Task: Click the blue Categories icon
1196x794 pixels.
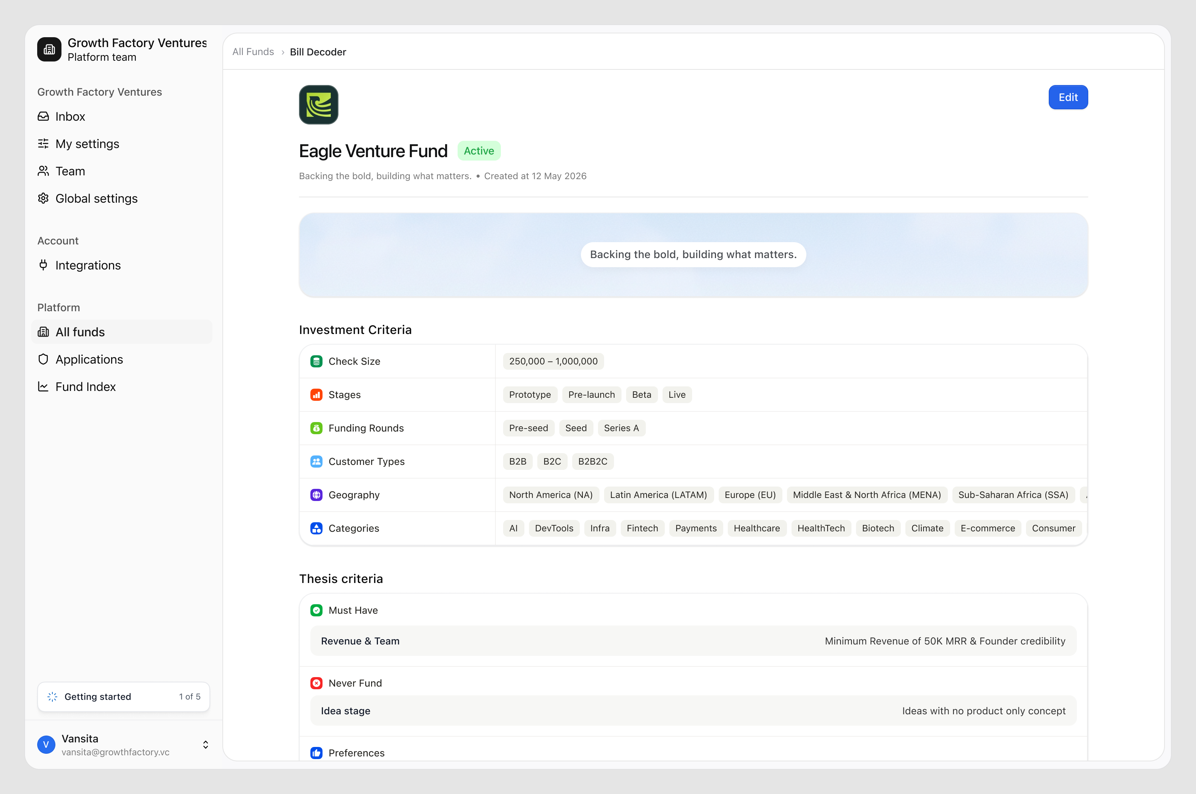Action: click(316, 529)
